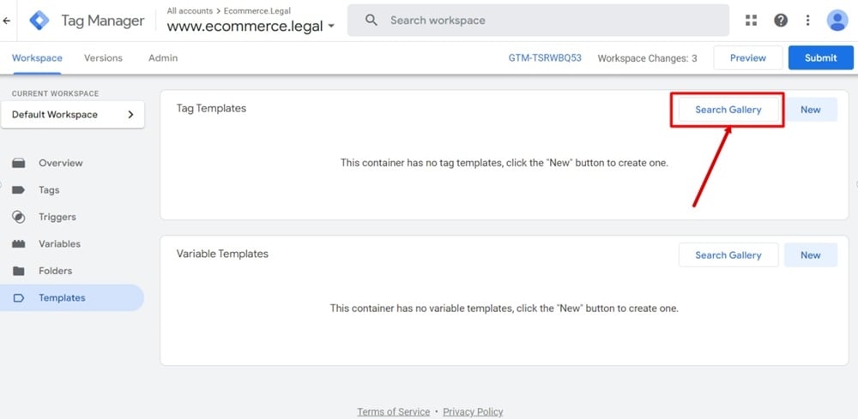Image resolution: width=858 pixels, height=419 pixels.
Task: Click the no variable templates message
Action: tap(504, 308)
